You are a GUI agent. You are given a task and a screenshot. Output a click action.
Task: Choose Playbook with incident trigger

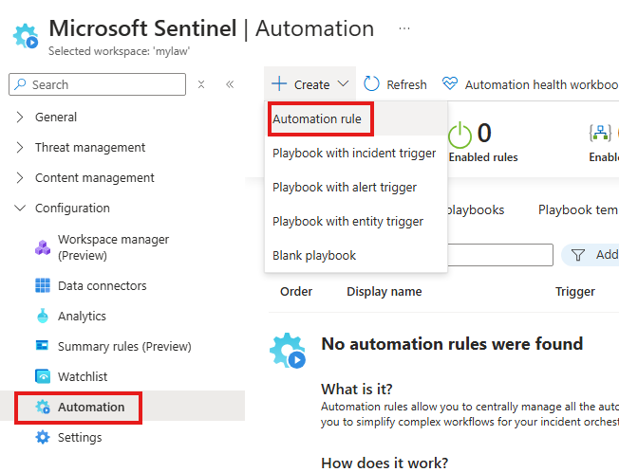point(354,153)
